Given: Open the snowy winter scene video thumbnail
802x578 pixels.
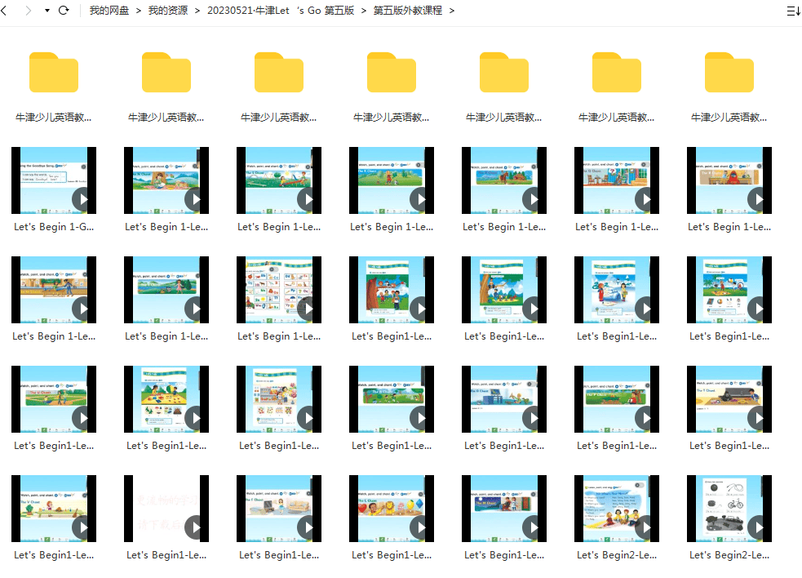Looking at the screenshot, I should click(616, 290).
